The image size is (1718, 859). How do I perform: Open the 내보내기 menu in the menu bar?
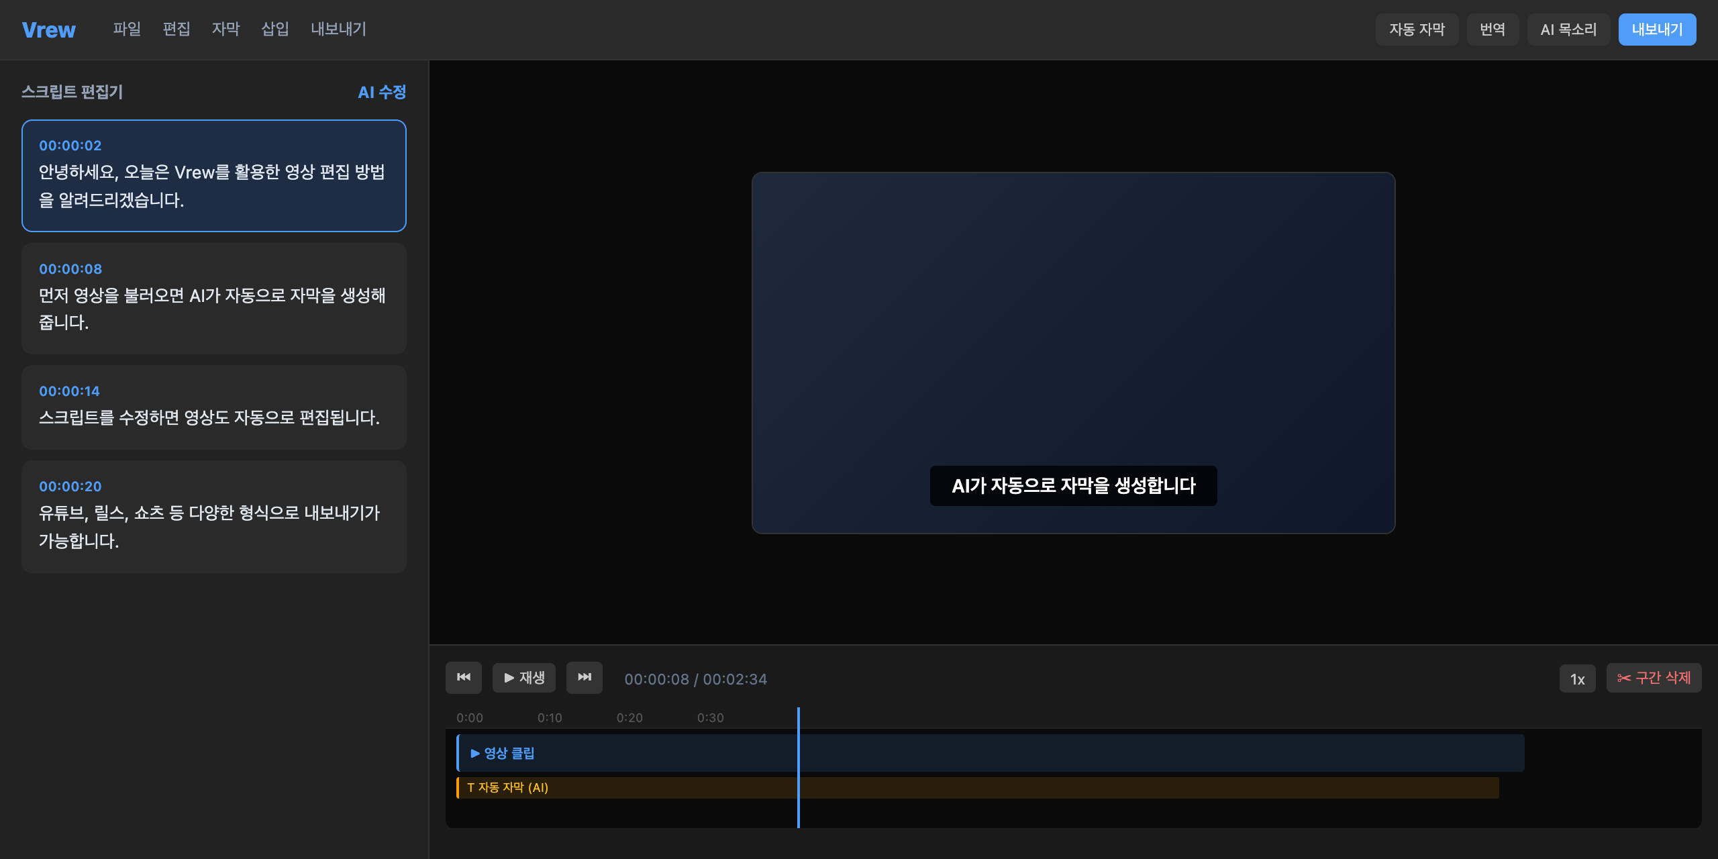click(x=338, y=29)
